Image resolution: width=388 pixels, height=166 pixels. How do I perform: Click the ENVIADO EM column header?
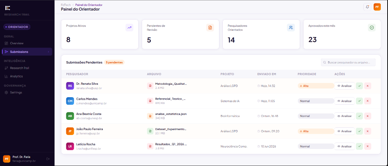(x=266, y=74)
